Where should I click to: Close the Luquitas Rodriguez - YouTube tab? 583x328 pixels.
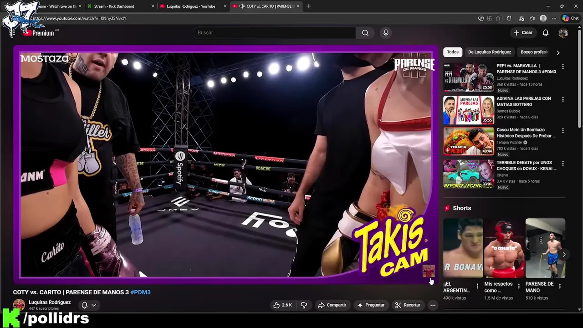point(225,6)
